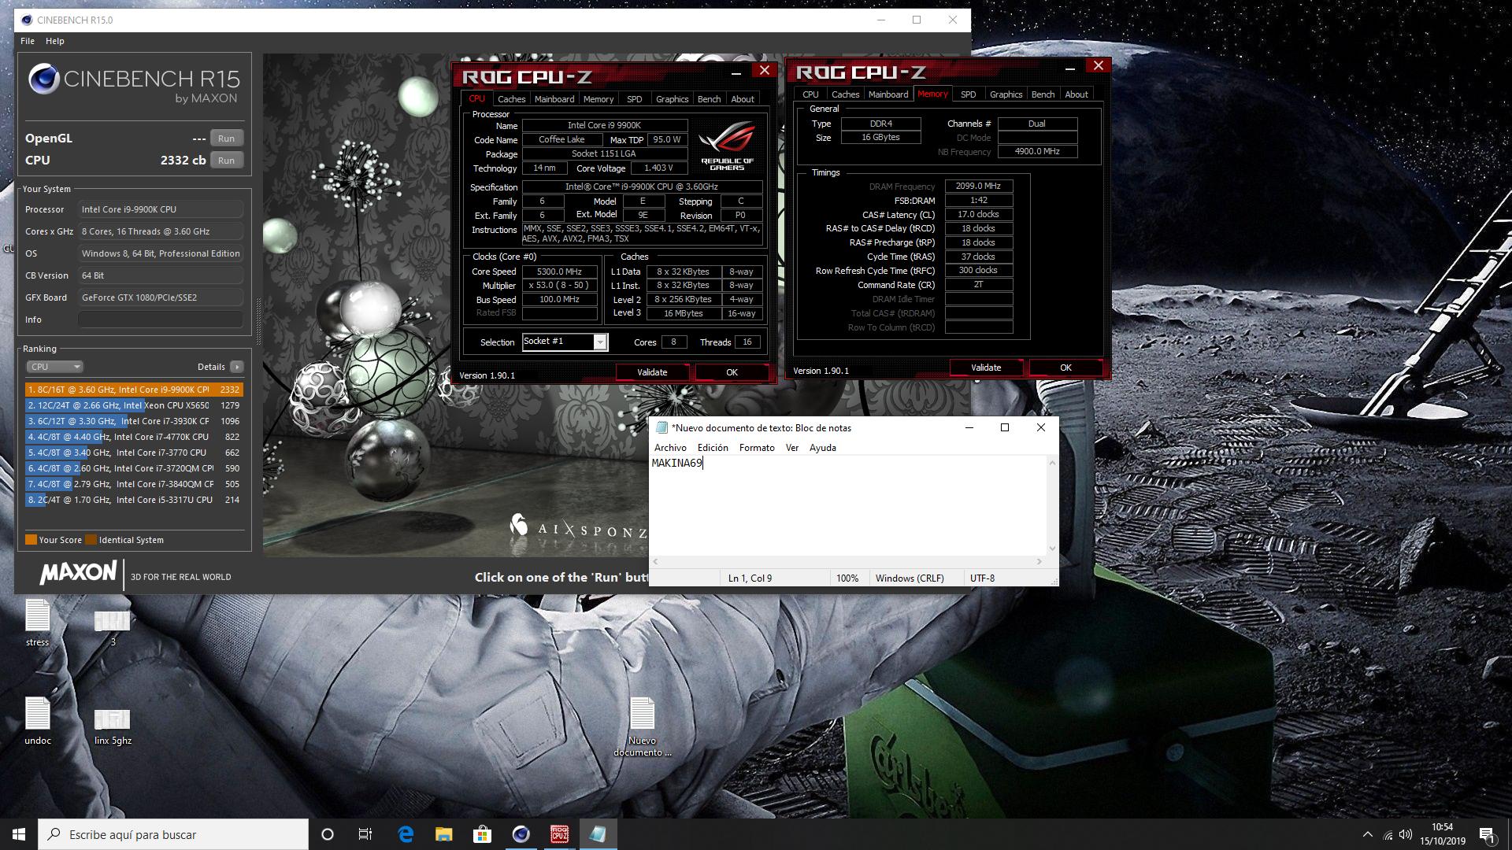
Task: Open the 'linx 5ghz' desktop icon
Action: [x=112, y=720]
